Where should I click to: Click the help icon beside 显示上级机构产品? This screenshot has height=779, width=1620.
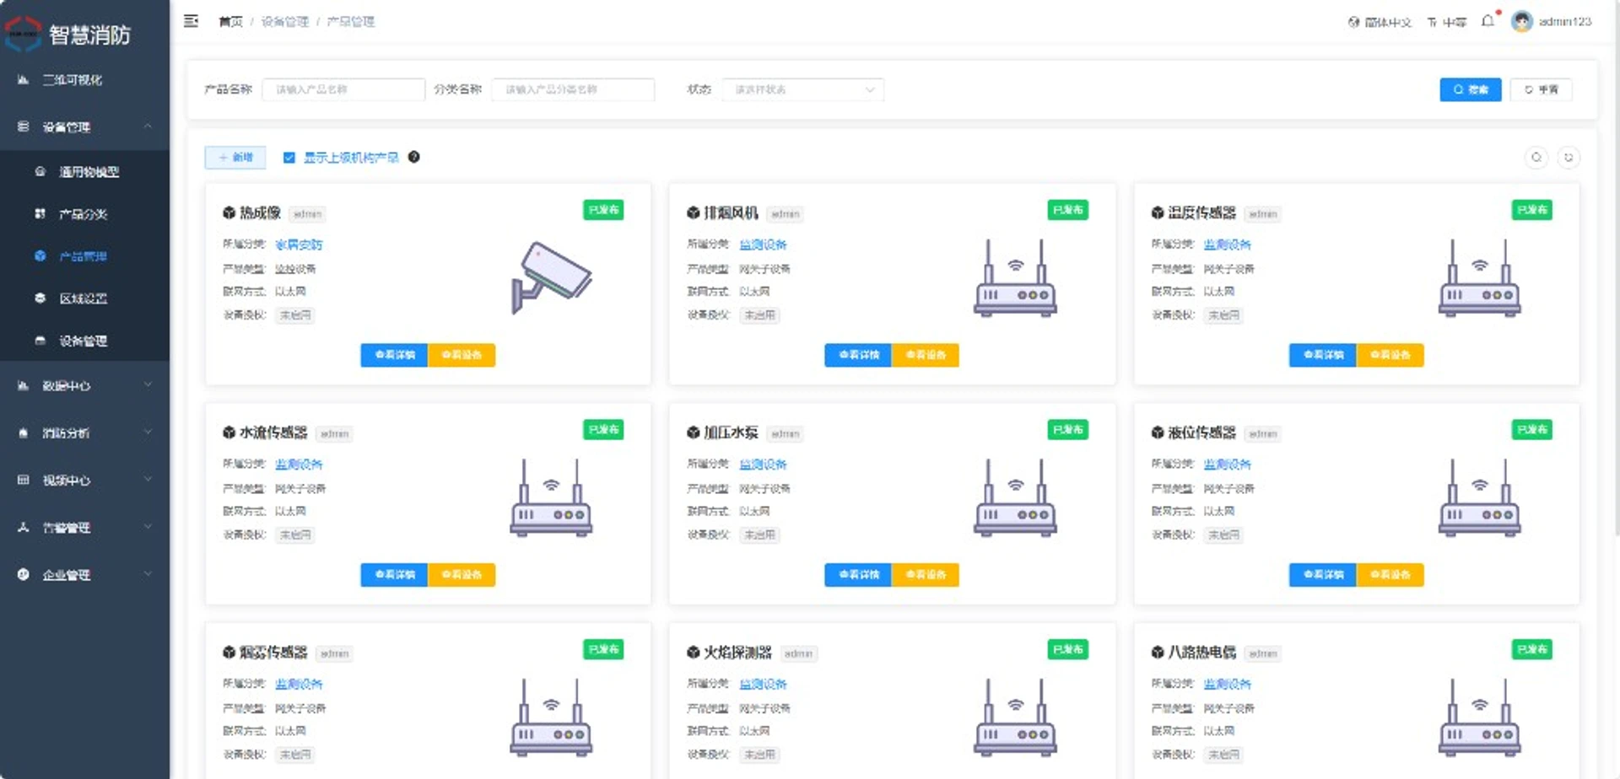coord(413,157)
